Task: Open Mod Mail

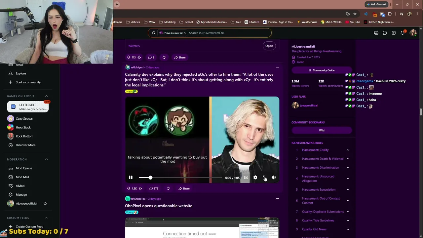Action: (x=22, y=177)
